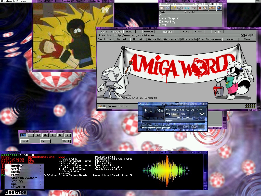Choose NewShell from the popup menu
This screenshot has height=196, width=261.
coord(18,187)
